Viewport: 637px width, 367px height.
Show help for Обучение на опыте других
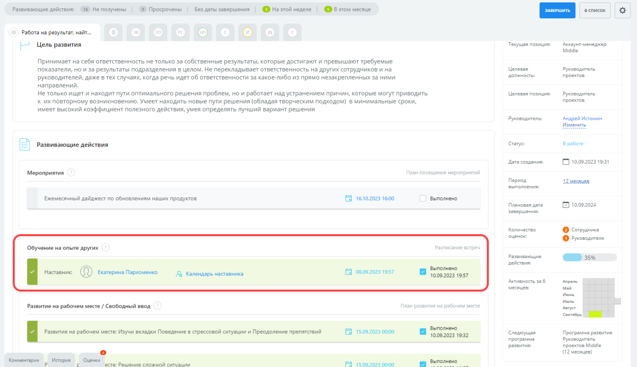click(x=106, y=247)
